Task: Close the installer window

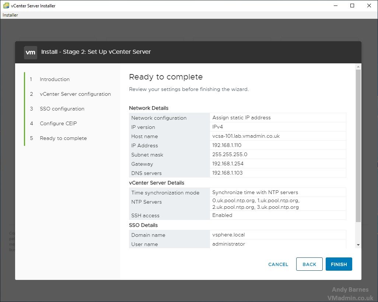Action: click(x=369, y=6)
